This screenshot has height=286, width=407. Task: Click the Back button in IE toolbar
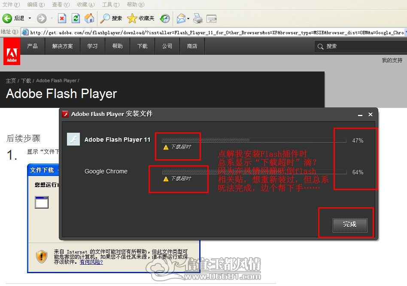point(13,18)
